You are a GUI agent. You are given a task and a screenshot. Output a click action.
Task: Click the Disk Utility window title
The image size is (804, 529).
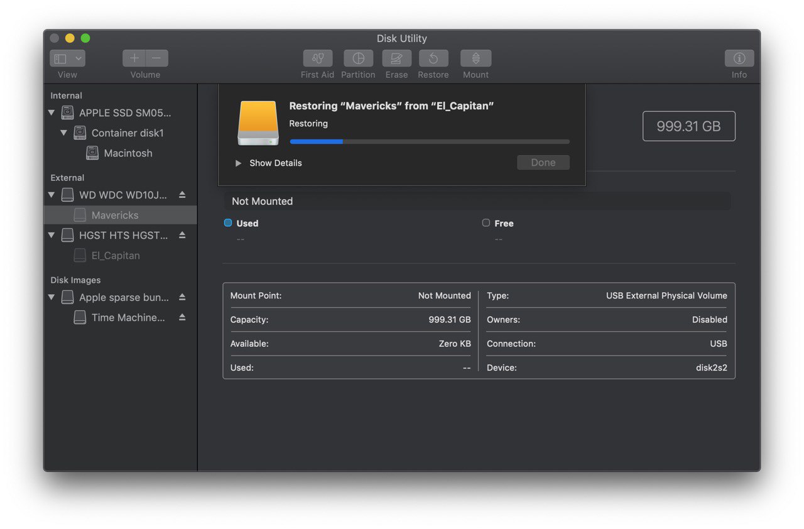(x=402, y=38)
